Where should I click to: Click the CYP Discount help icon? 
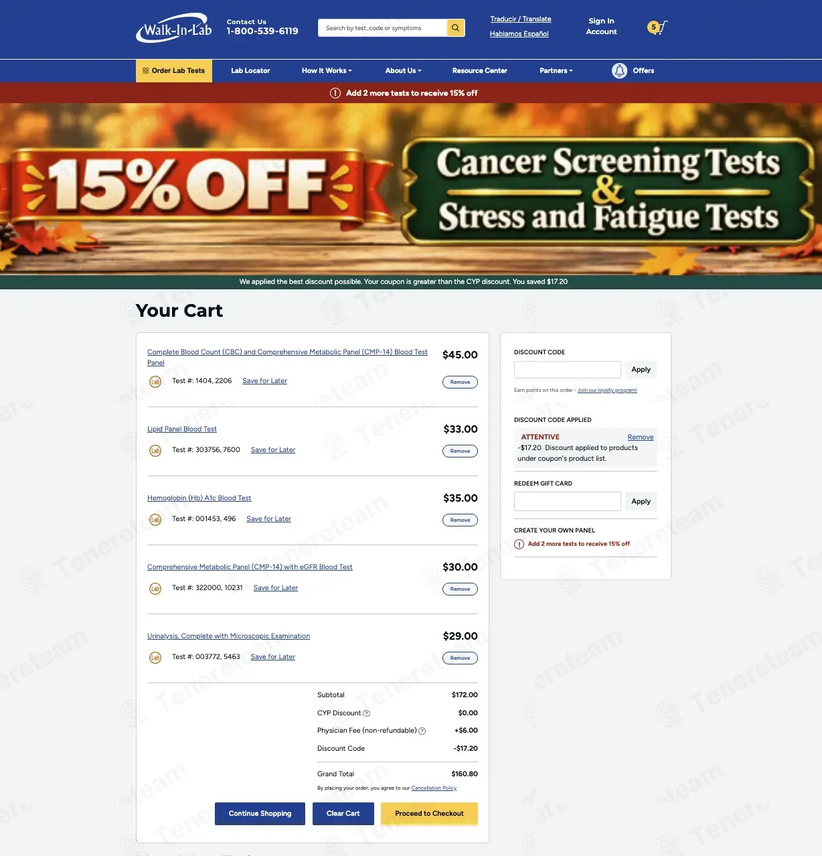click(366, 713)
